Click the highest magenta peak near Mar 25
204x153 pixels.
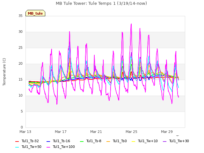pyautogui.click(x=131, y=24)
